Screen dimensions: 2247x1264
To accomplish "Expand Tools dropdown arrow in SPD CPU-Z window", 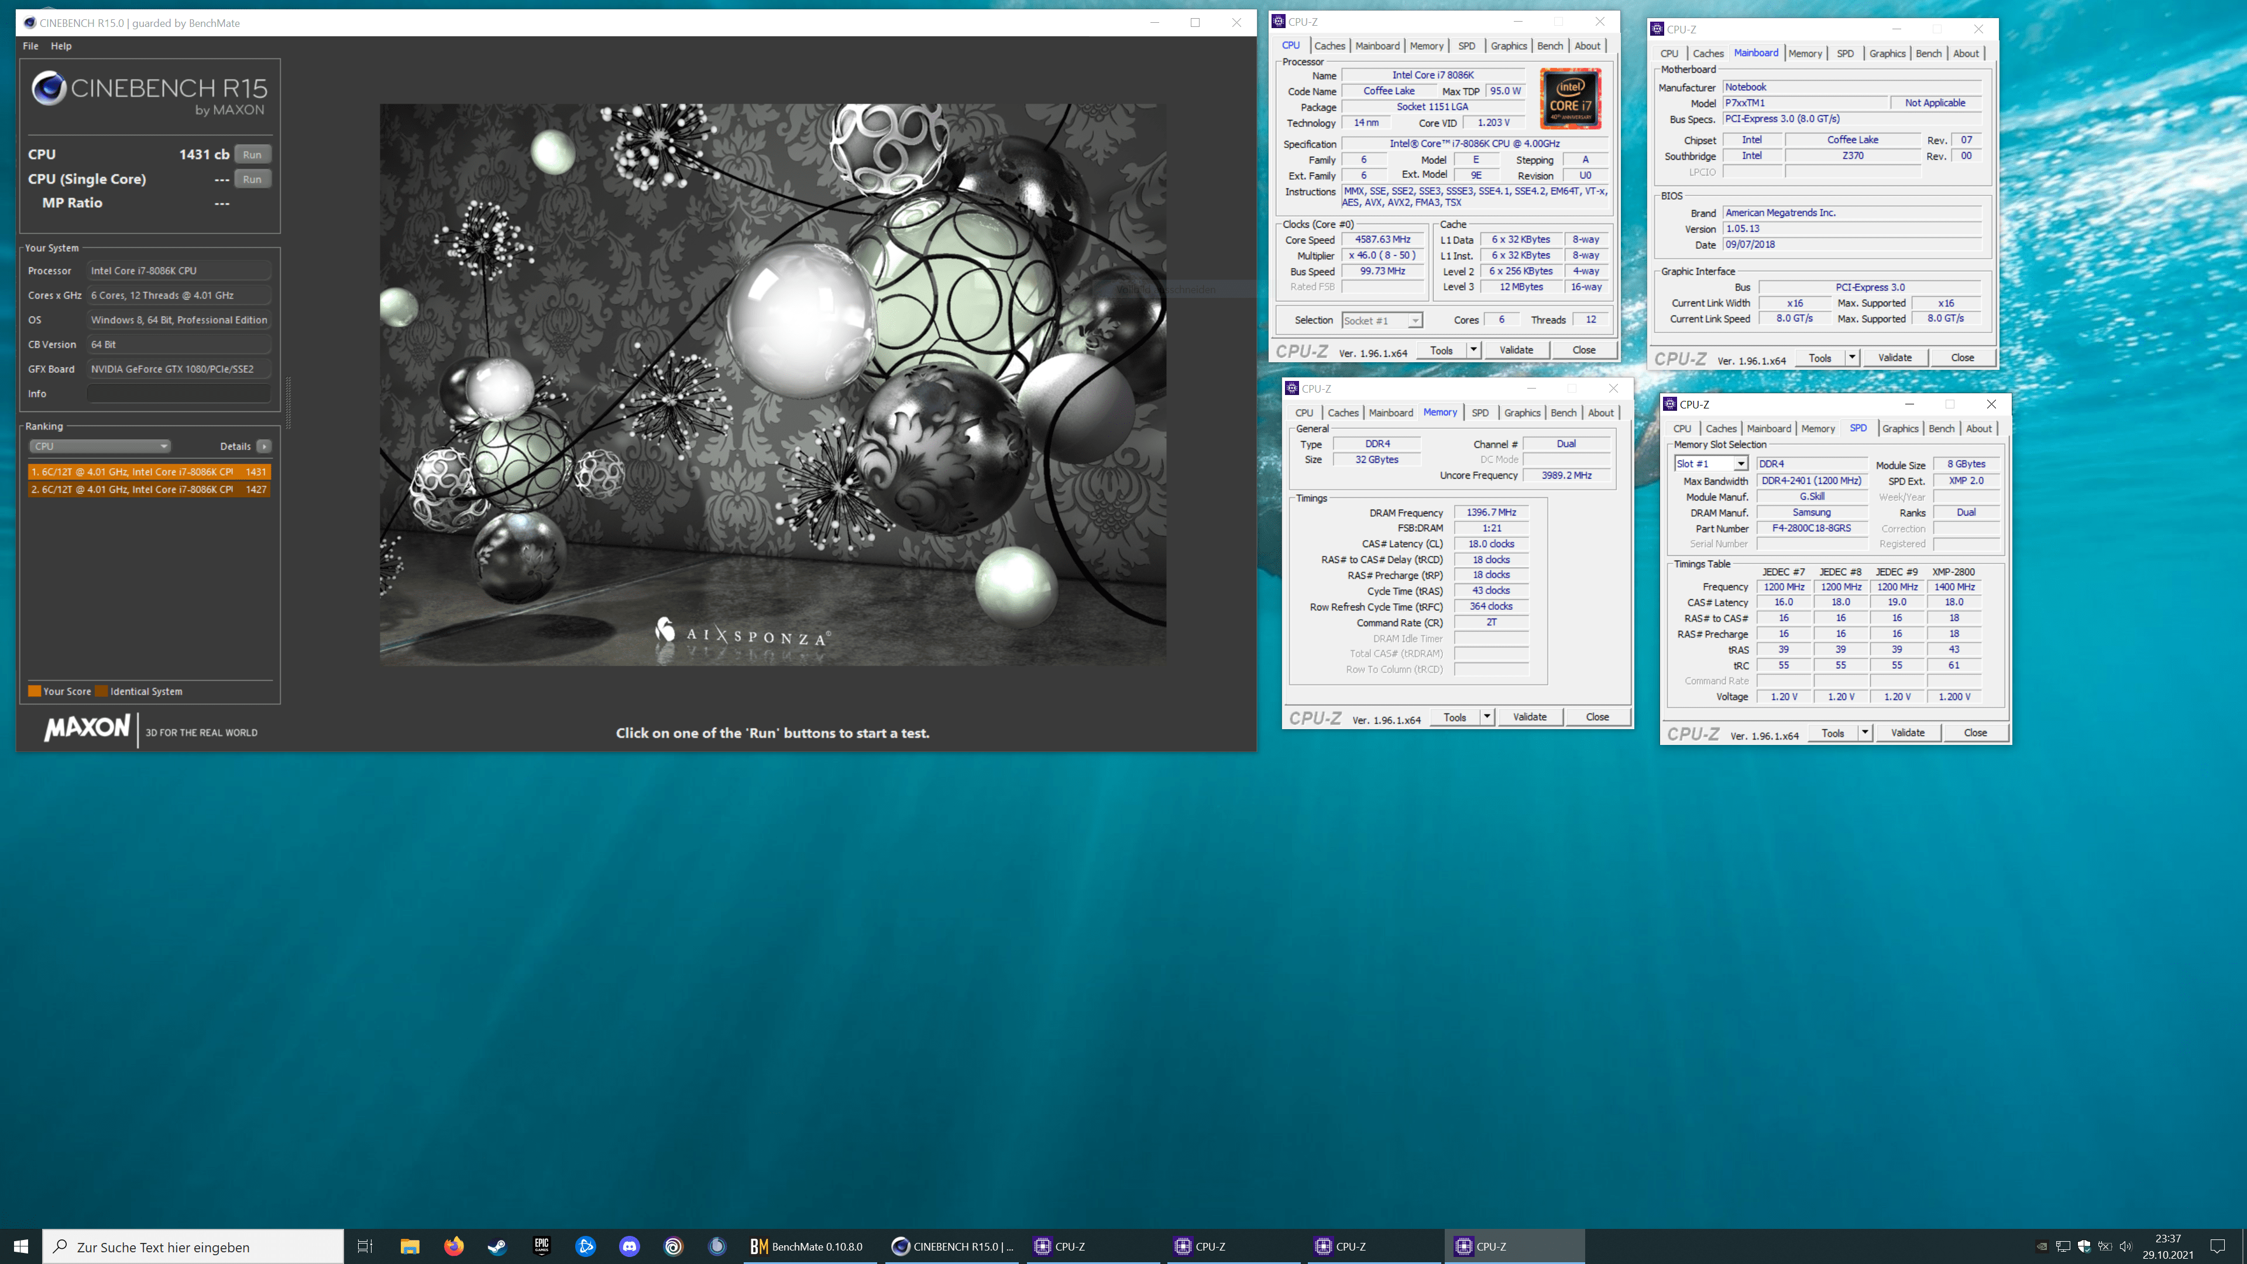I will (1865, 733).
